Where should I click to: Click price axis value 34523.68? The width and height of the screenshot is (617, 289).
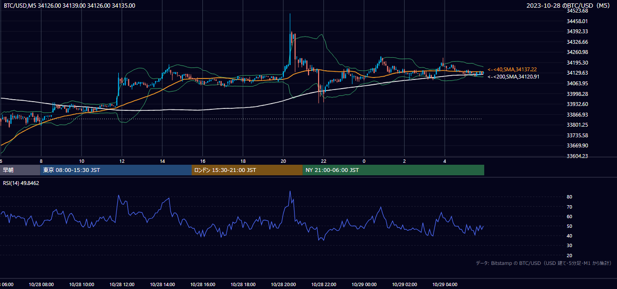(577, 11)
